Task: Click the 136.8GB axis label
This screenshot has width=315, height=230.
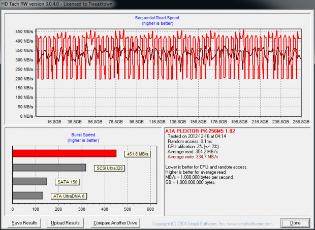Action: tap(177, 122)
